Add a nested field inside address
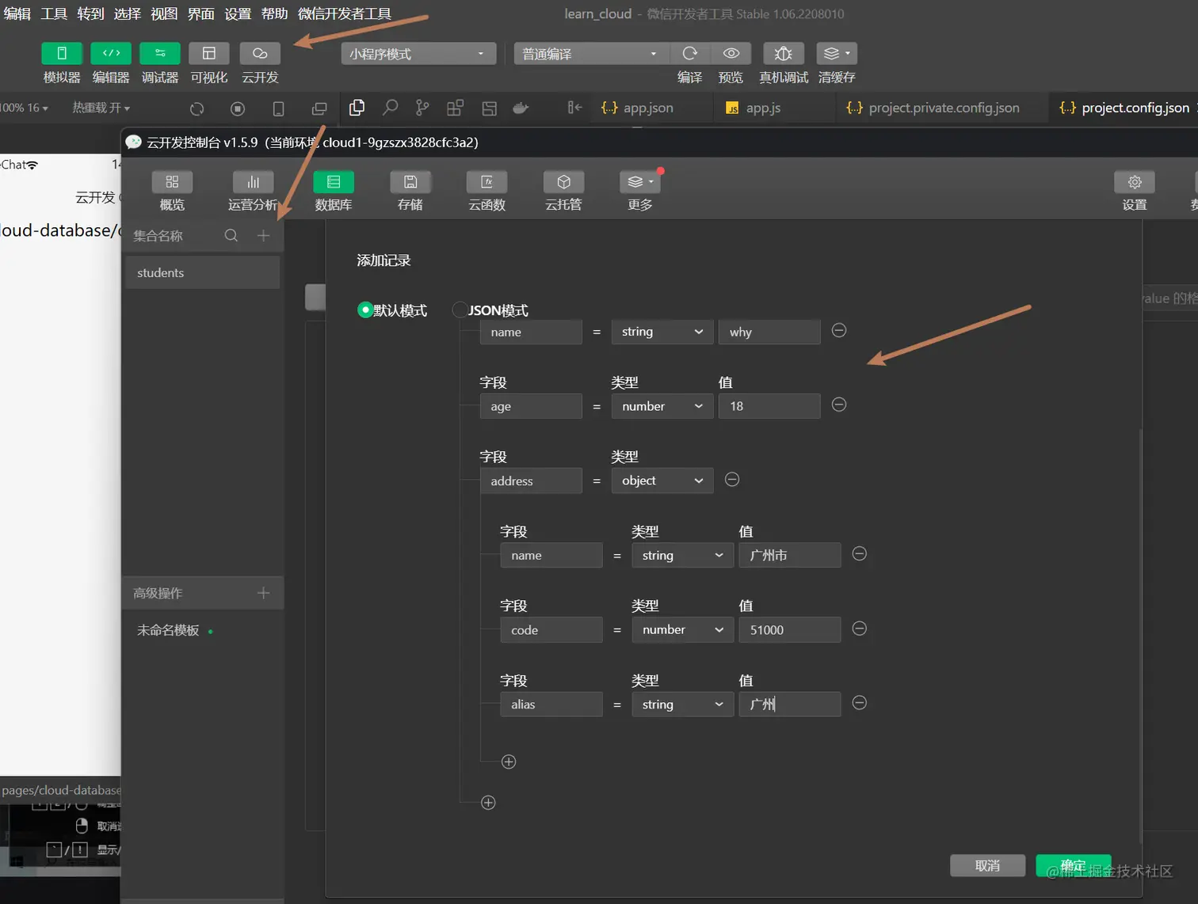This screenshot has width=1198, height=904. pos(509,762)
